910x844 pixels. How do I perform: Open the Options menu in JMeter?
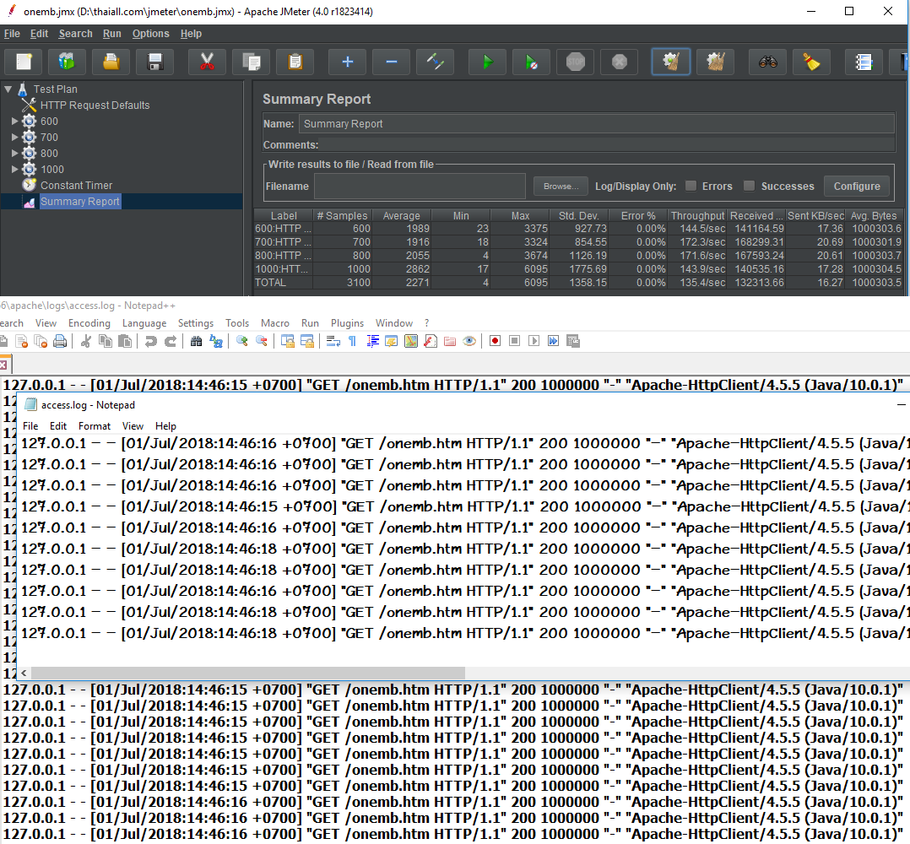click(x=150, y=34)
